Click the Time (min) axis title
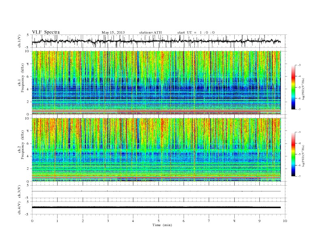Screen dimensions: 321x248 click(x=162, y=225)
